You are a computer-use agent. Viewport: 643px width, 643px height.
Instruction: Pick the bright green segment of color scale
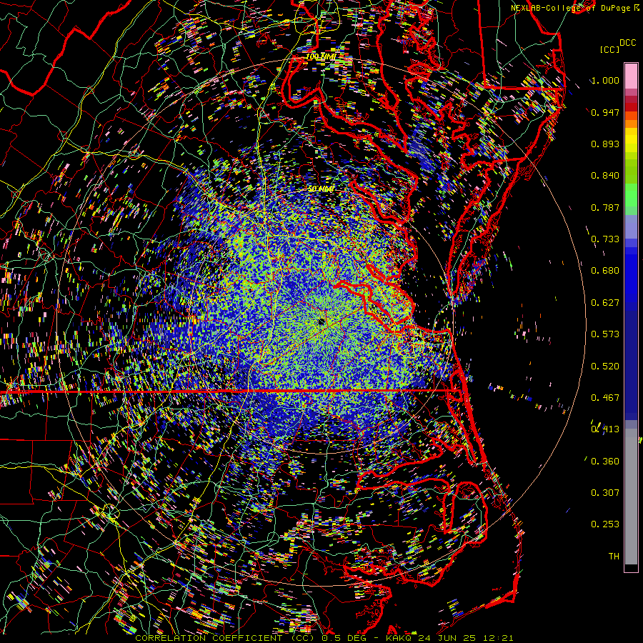[631, 195]
